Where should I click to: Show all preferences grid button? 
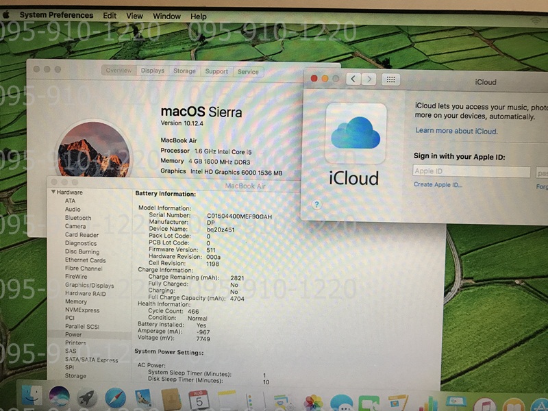[x=390, y=79]
